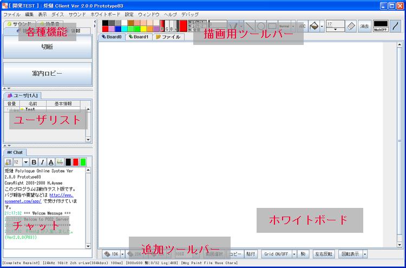Click the chat loop icon
406x268 pixels.
click(60, 162)
